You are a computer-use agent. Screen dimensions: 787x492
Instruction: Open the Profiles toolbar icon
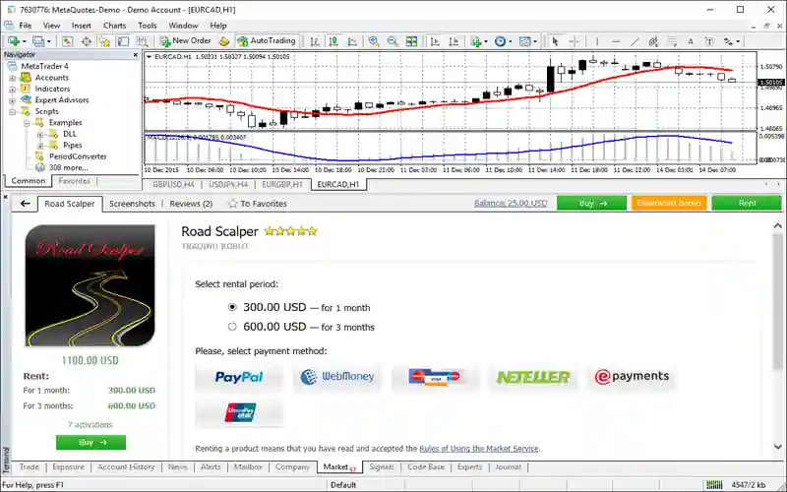38,41
